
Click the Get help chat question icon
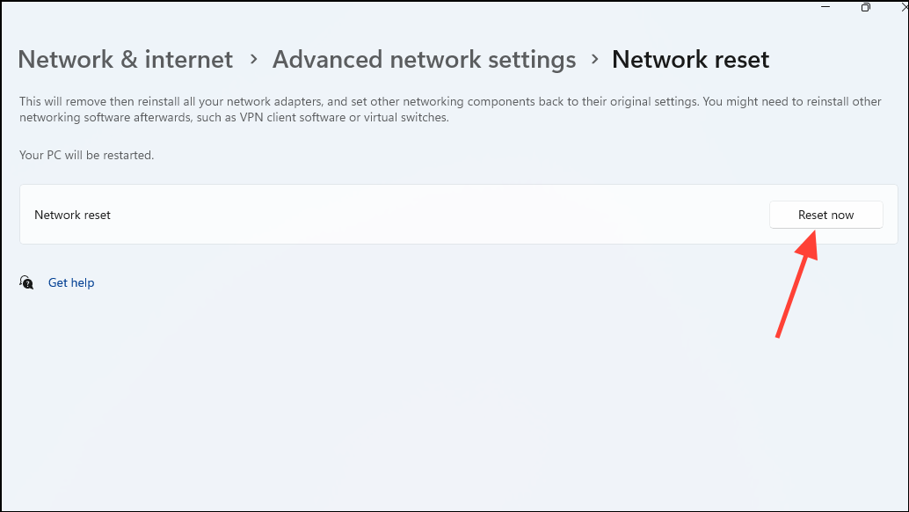(x=26, y=282)
